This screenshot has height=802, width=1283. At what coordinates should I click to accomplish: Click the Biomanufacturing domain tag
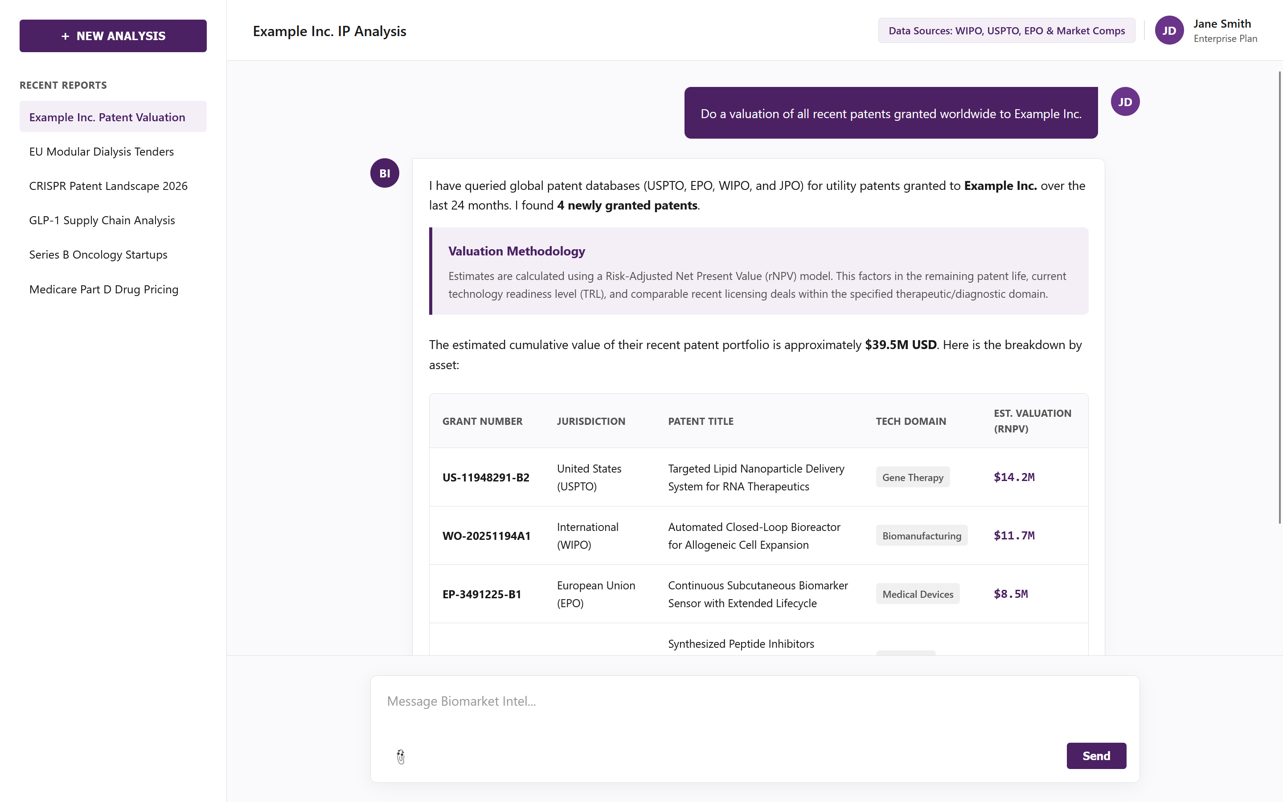(x=921, y=536)
